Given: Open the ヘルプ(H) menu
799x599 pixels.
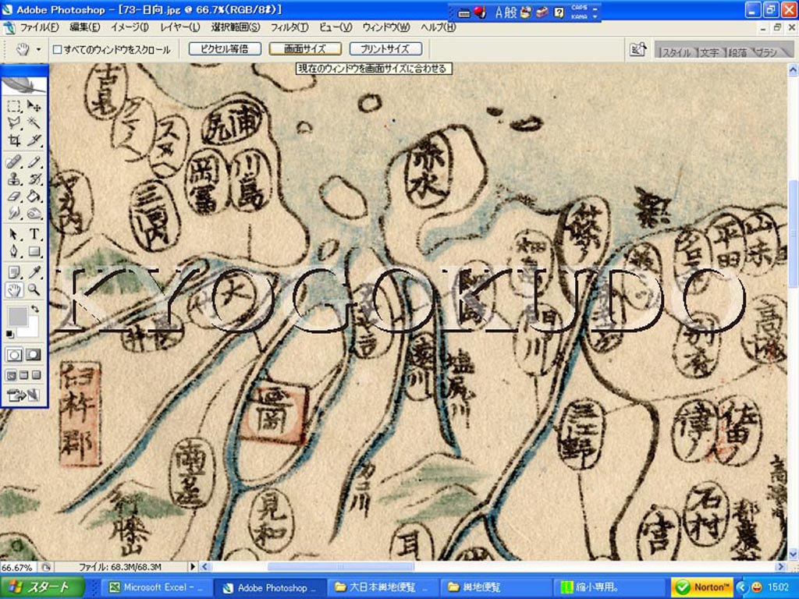Looking at the screenshot, I should pos(439,27).
